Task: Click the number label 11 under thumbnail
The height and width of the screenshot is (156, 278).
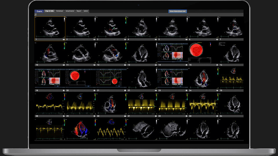Action: (67, 65)
